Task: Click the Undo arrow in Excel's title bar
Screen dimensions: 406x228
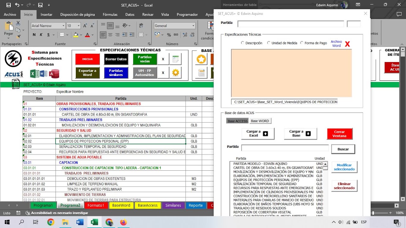Action: click(17, 5)
